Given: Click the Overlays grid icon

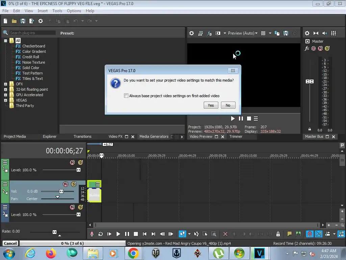Looking at the screenshot, I should tap(263, 33).
